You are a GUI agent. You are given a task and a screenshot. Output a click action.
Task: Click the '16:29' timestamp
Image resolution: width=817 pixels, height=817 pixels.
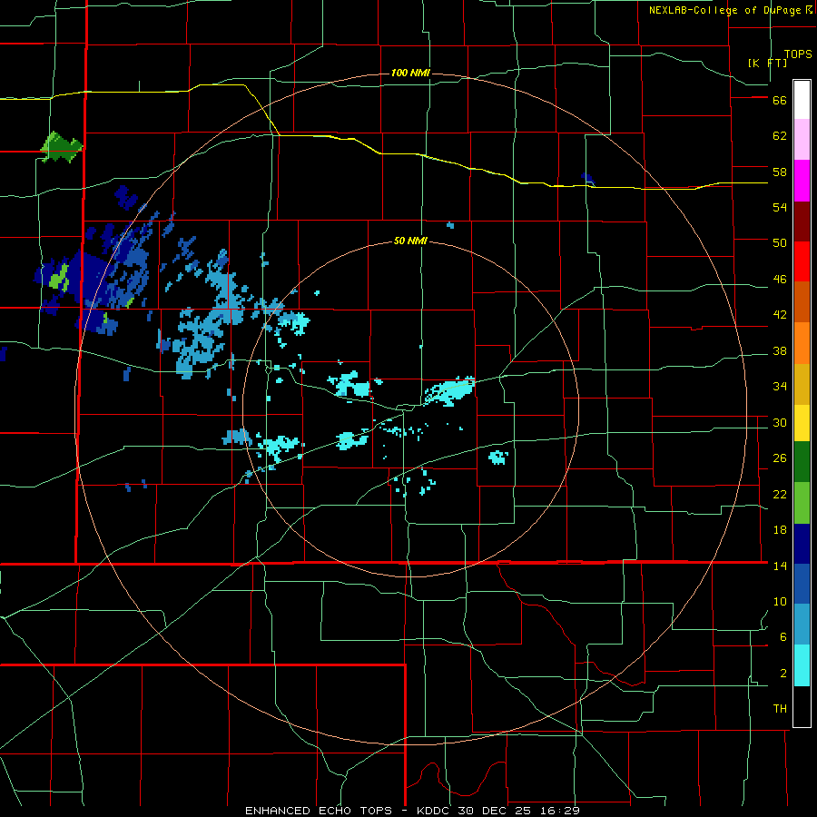click(x=560, y=811)
